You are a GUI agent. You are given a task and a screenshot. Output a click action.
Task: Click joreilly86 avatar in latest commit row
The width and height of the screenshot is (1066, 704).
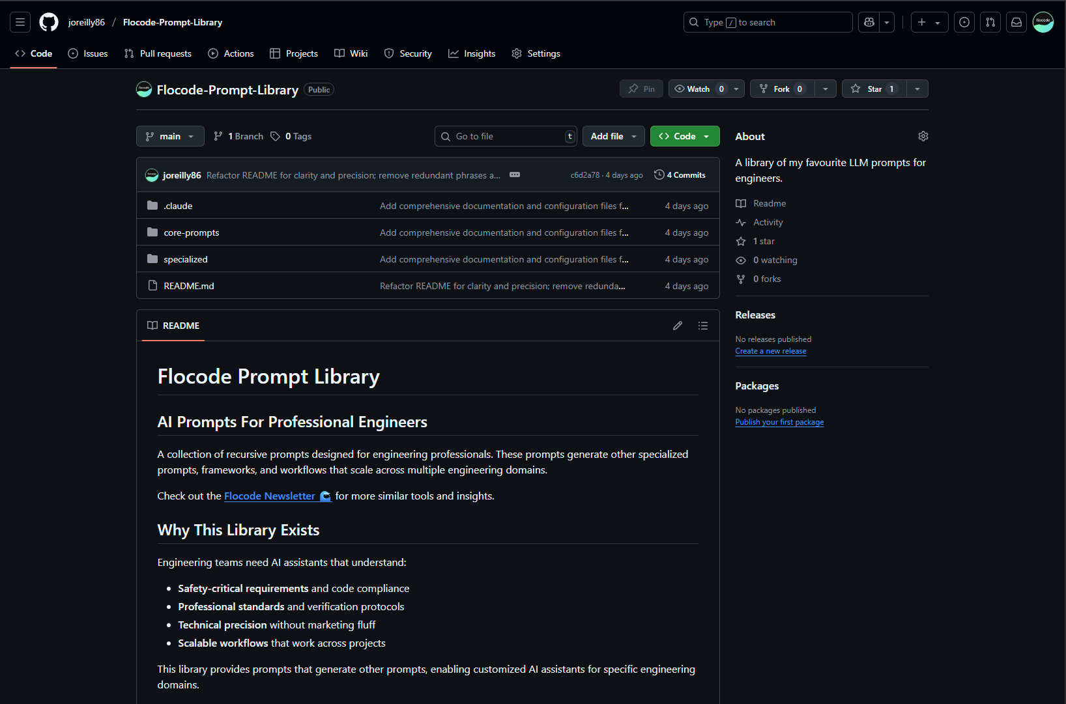pyautogui.click(x=152, y=175)
